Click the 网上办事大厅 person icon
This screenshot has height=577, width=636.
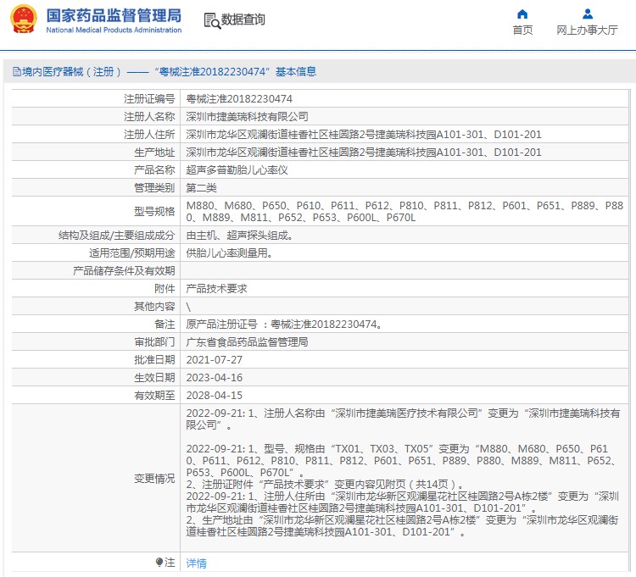(x=587, y=14)
